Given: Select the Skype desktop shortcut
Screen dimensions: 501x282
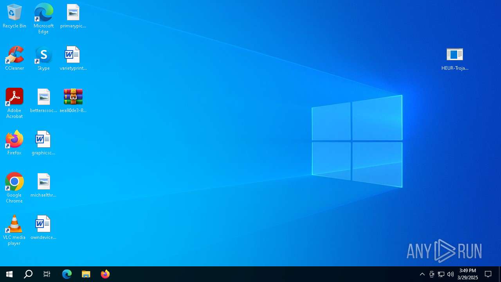Looking at the screenshot, I should coord(43,59).
